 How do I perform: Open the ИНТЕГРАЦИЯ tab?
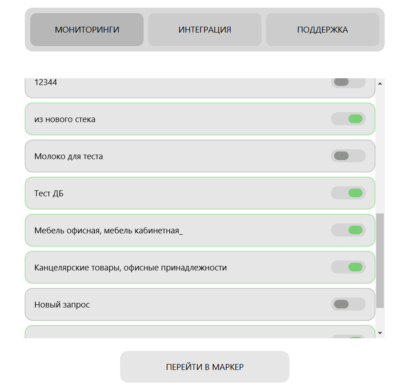tap(205, 30)
